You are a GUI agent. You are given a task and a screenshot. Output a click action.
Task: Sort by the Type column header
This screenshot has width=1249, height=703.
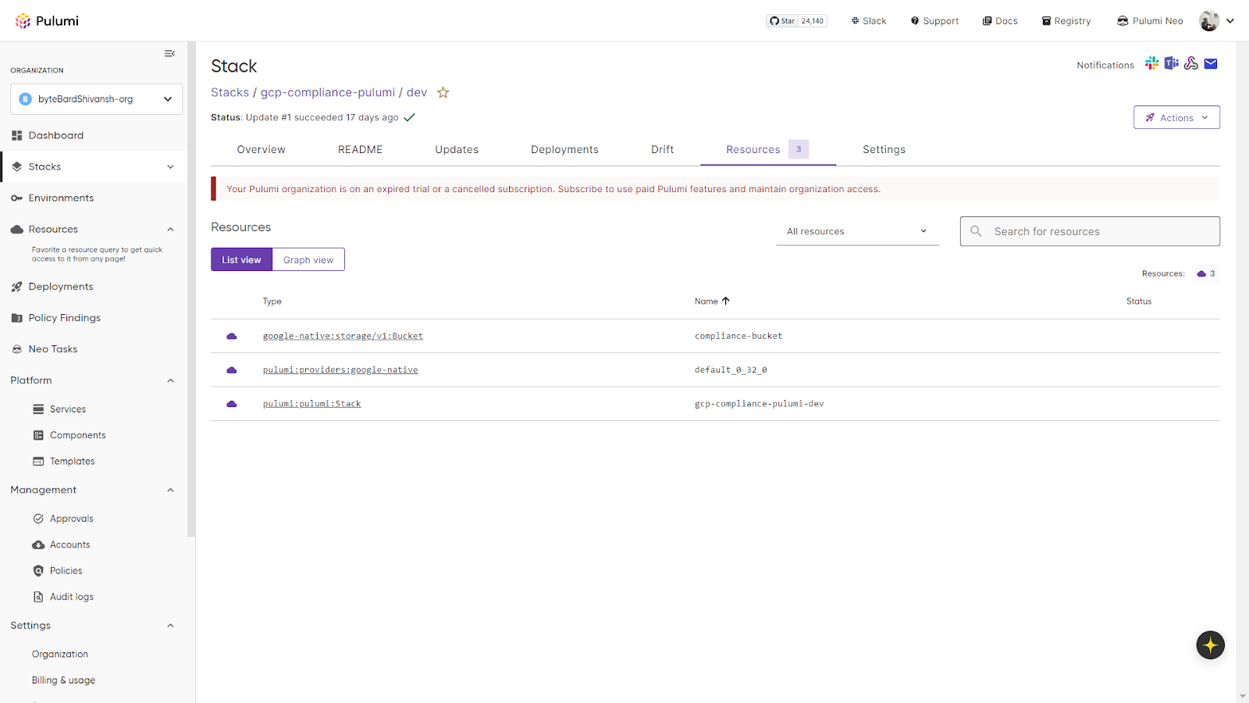tap(272, 301)
